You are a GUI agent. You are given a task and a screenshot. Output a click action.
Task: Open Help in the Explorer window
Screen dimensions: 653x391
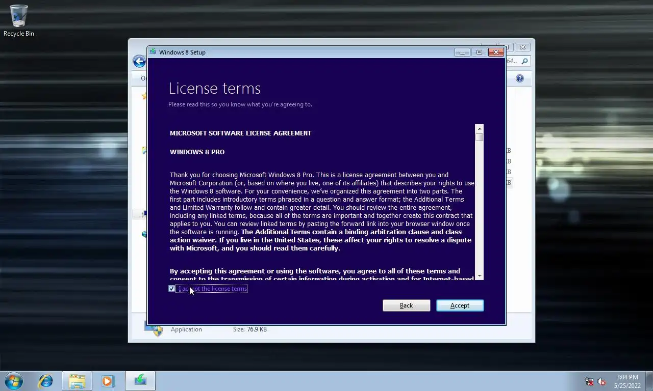point(519,78)
